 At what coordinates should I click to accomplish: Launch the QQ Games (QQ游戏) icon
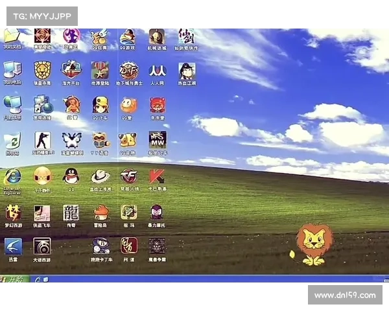[x=128, y=36]
